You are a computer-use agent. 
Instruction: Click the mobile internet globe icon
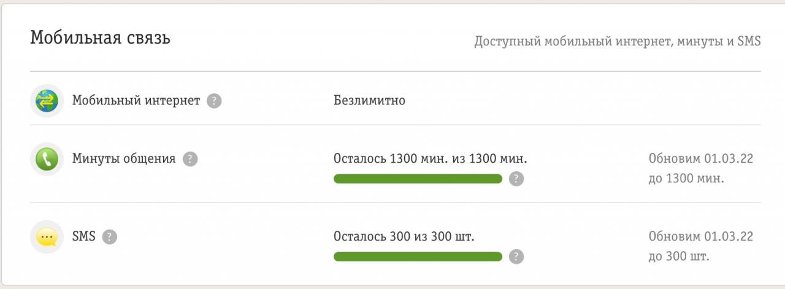pos(47,101)
